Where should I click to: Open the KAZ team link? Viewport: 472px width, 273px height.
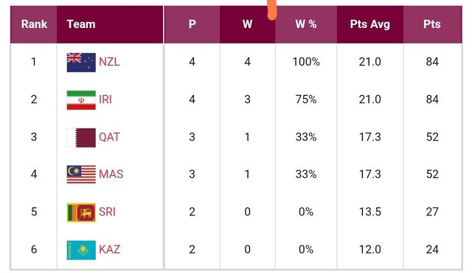pyautogui.click(x=109, y=249)
